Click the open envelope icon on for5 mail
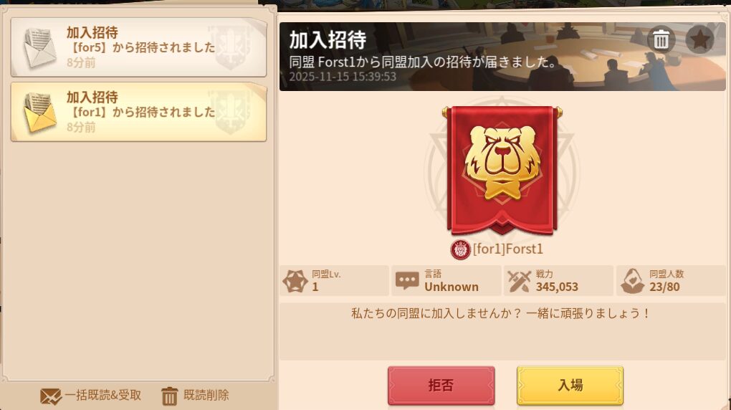This screenshot has height=410, width=731. tap(39, 47)
